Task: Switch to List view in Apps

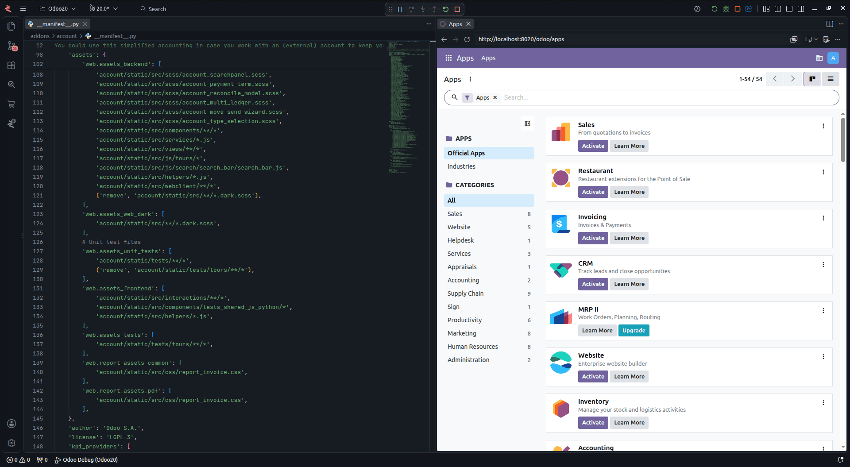Action: [831, 79]
